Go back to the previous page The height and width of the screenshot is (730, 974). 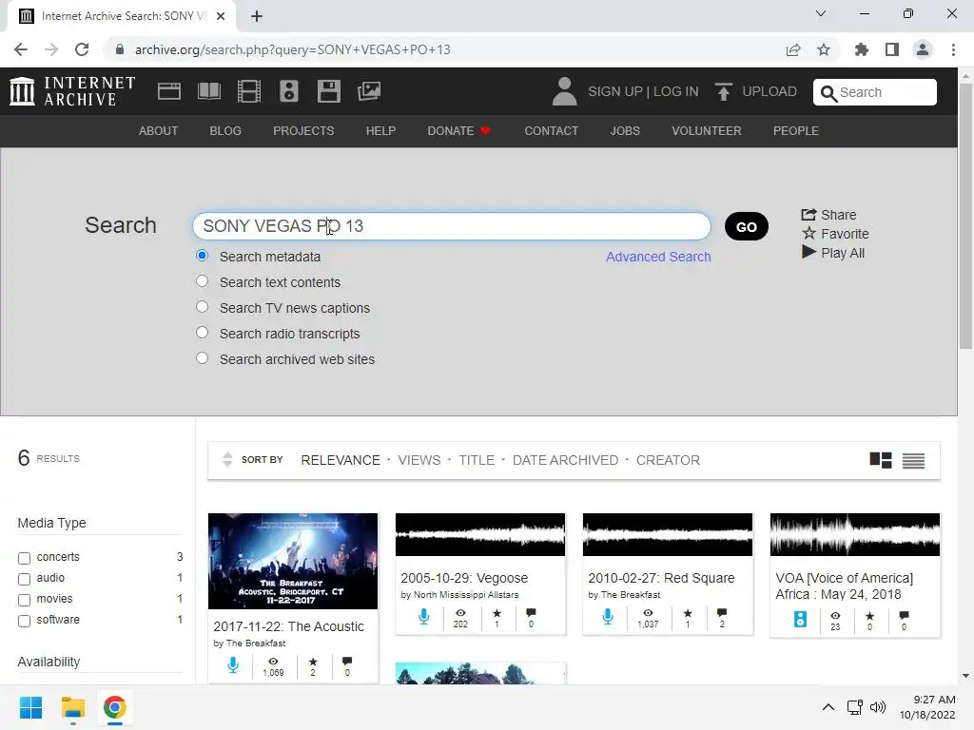tap(21, 49)
